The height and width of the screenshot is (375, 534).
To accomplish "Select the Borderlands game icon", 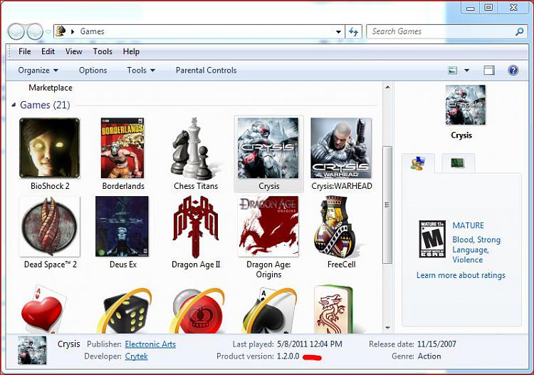I will click(122, 148).
